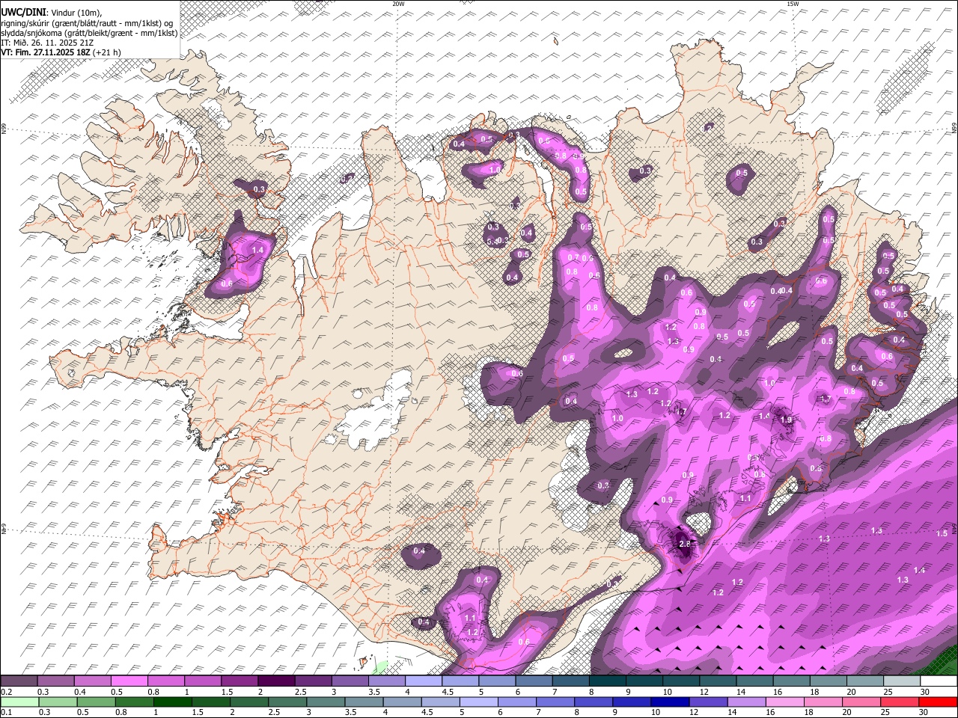
Task: Pick the lower scale swatch starting at 7
Action: click(x=556, y=702)
